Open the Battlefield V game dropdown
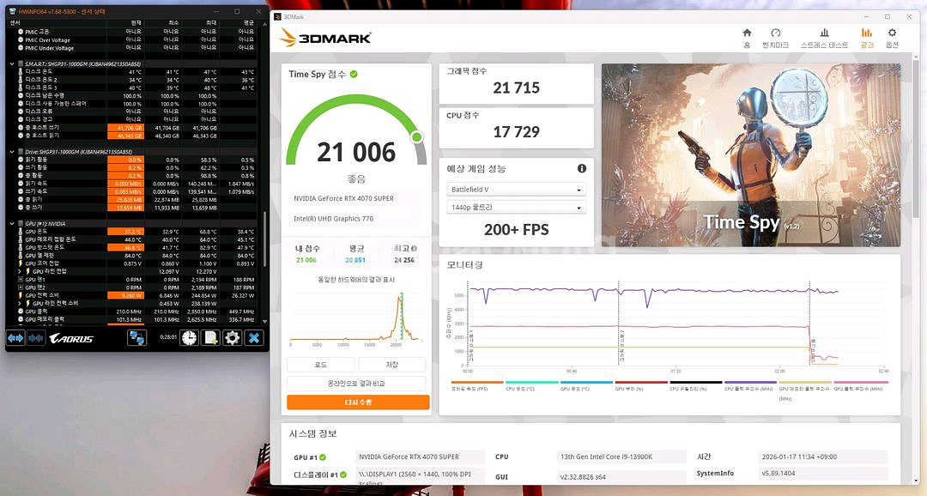 [x=516, y=190]
